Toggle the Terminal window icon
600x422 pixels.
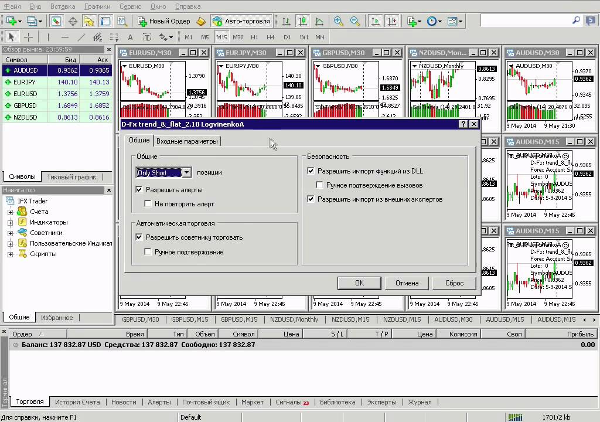[x=105, y=21]
